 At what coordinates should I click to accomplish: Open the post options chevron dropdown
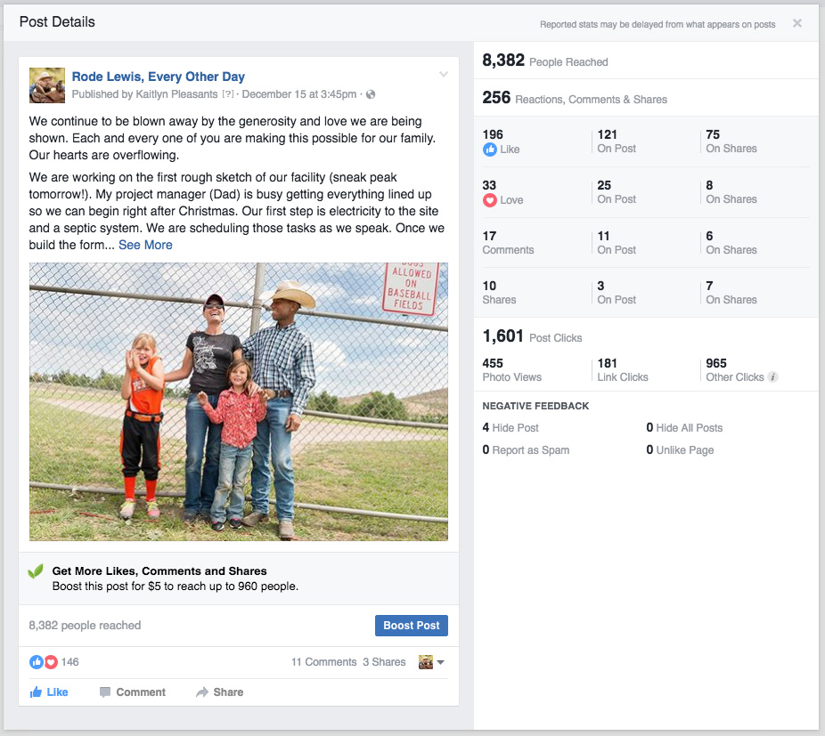[444, 75]
